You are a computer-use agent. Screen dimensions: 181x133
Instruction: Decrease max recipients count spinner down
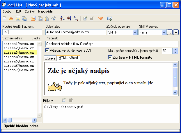(x=175, y=52)
